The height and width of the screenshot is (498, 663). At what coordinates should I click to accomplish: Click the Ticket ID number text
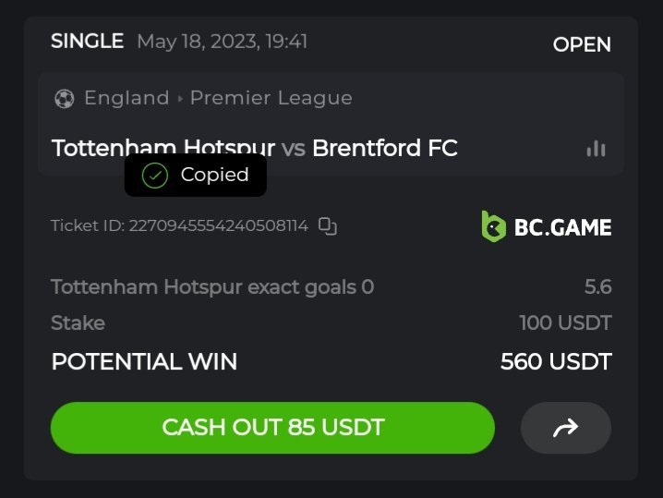tap(218, 225)
